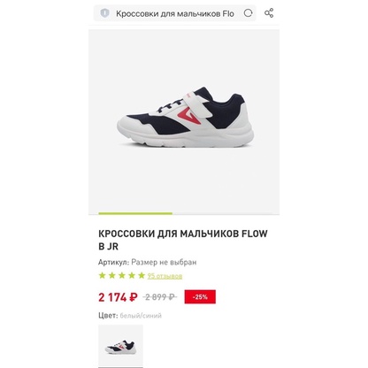368x368 pixels.
Task: Open the 95 отзывов reviews link
Action: click(165, 276)
